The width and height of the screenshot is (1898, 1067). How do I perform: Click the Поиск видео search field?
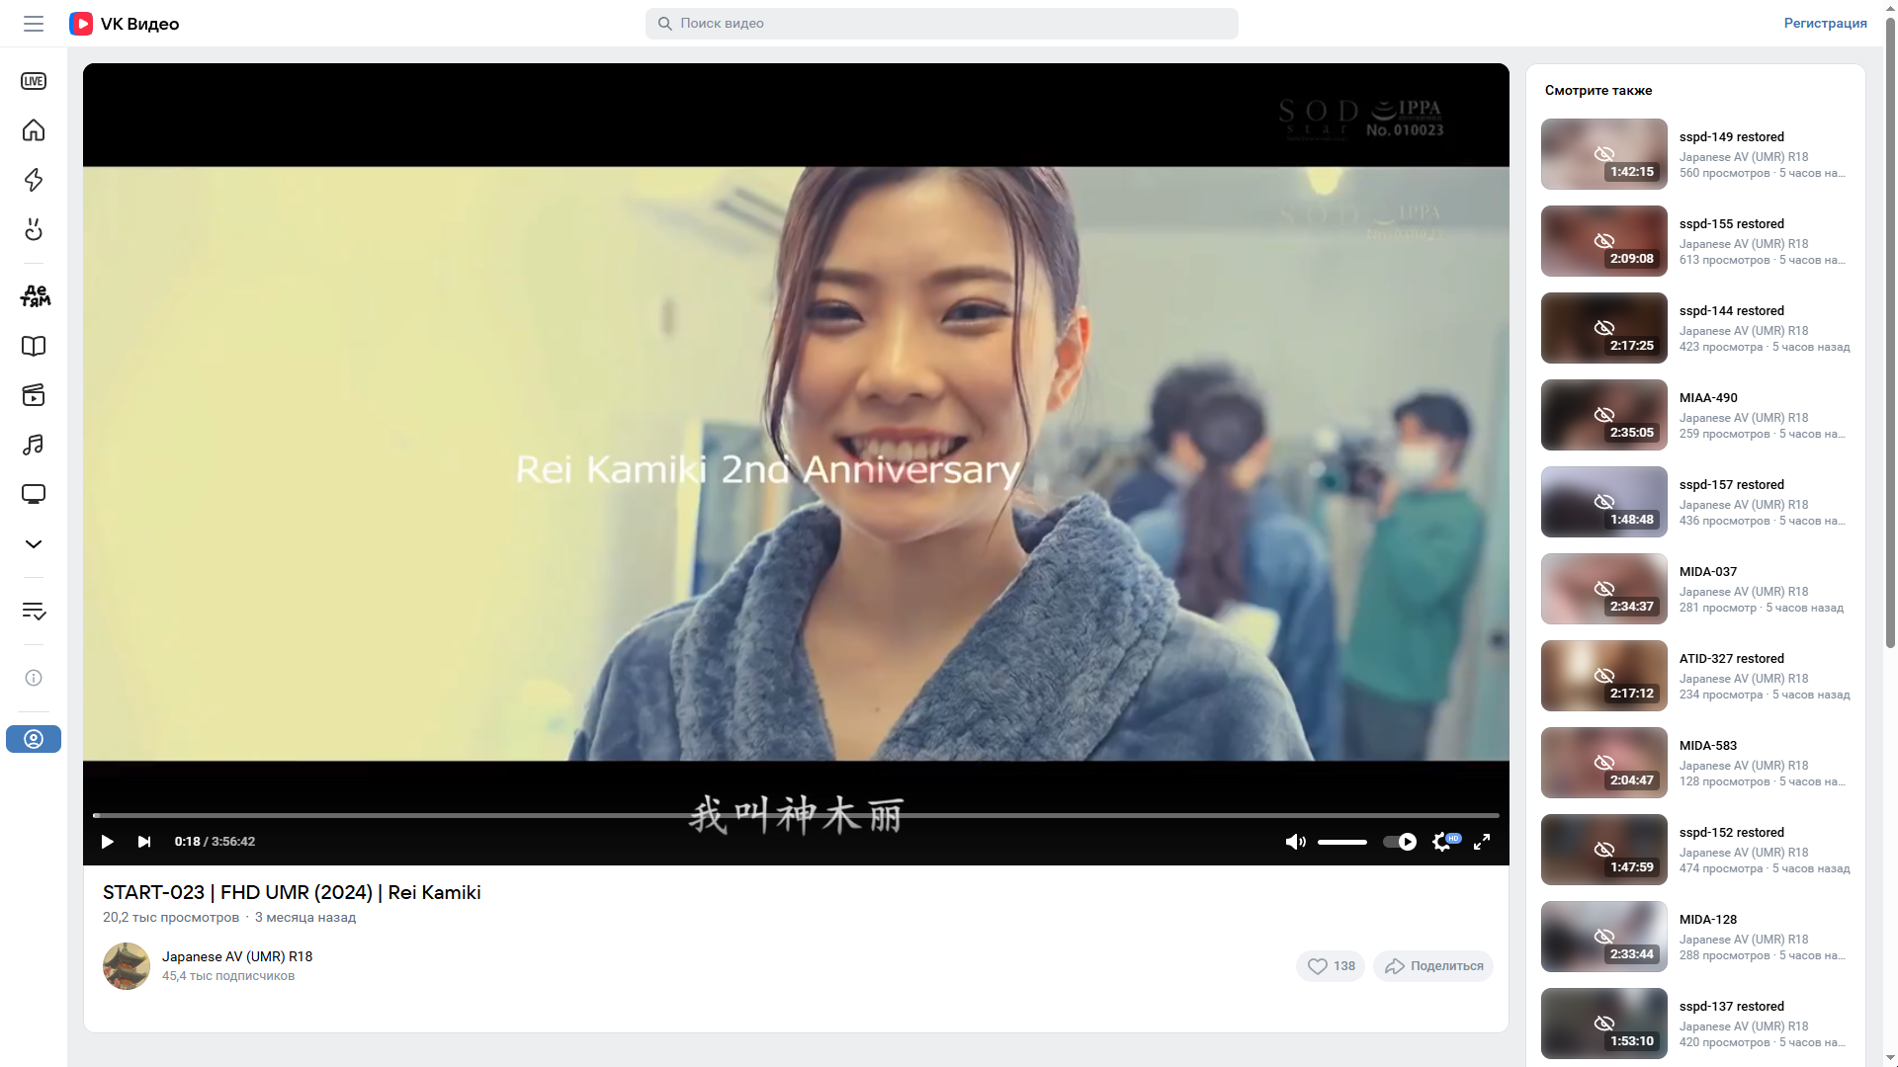click(941, 24)
